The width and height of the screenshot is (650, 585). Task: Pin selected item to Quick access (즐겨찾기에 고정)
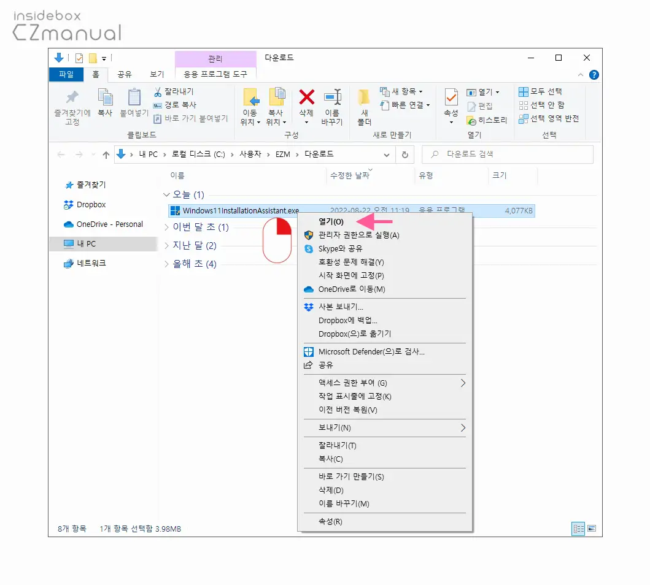point(72,107)
